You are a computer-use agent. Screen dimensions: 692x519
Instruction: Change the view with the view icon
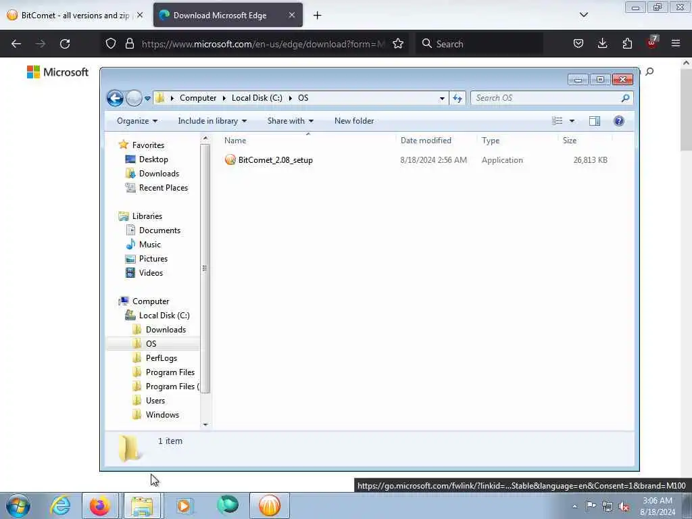tap(558, 121)
